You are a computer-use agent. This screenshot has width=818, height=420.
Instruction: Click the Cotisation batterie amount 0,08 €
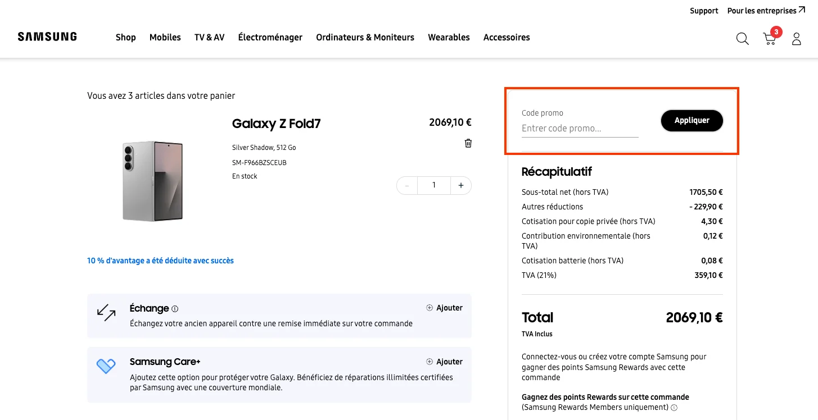pyautogui.click(x=712, y=261)
